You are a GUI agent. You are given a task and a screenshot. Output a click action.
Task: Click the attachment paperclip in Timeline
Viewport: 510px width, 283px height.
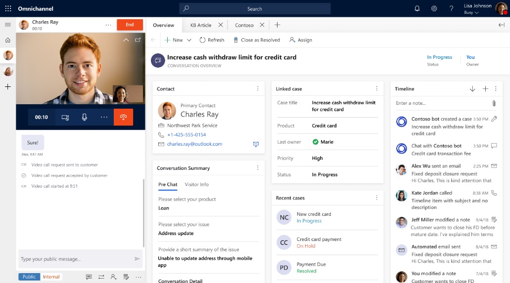coord(494,103)
